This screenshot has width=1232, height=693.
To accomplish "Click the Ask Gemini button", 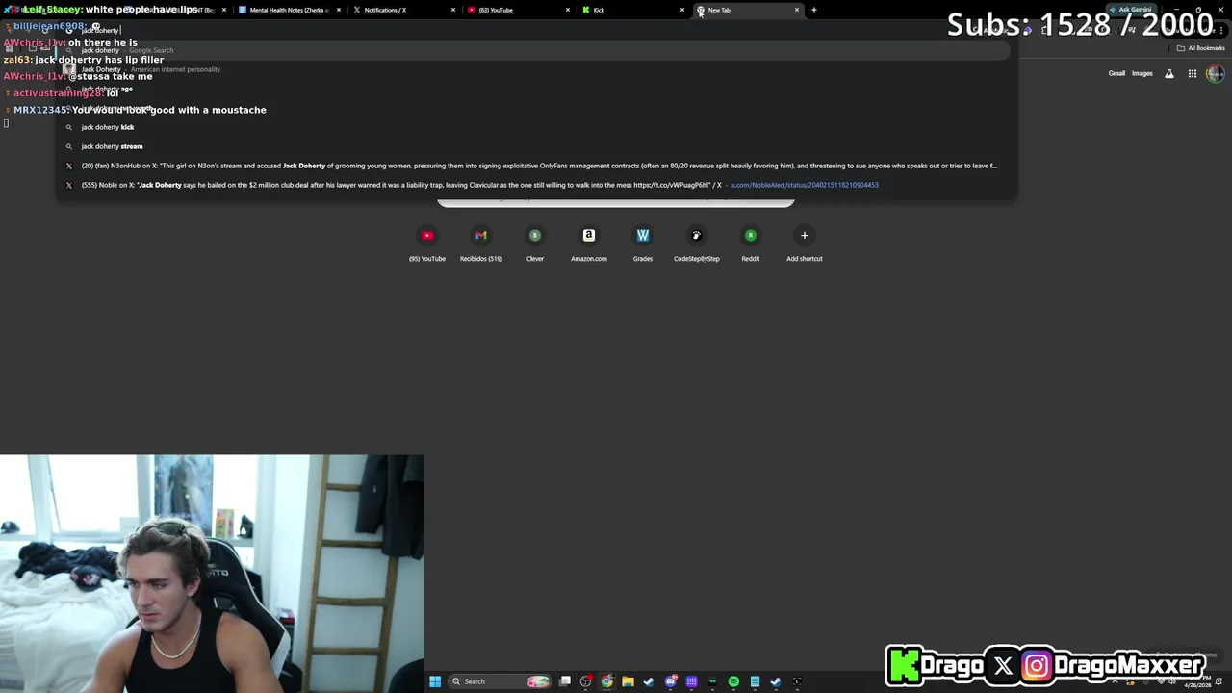I will point(1130,10).
